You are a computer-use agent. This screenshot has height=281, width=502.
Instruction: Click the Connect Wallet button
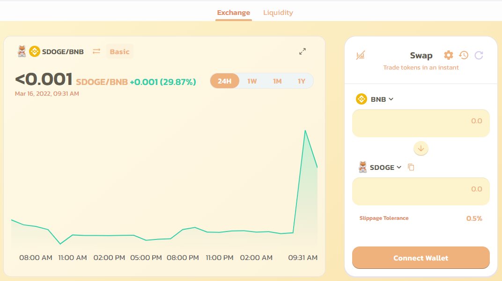click(x=421, y=258)
